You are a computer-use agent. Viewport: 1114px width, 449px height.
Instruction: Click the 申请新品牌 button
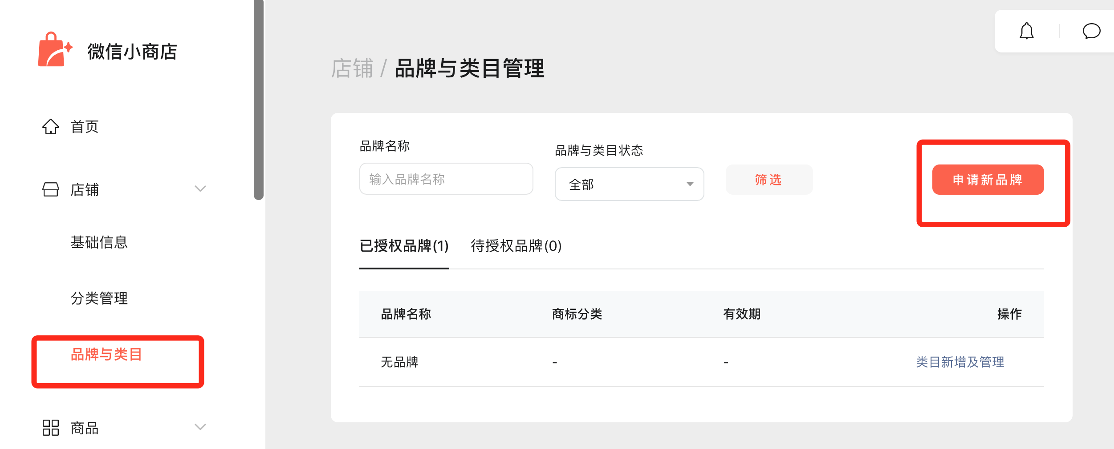tap(988, 180)
